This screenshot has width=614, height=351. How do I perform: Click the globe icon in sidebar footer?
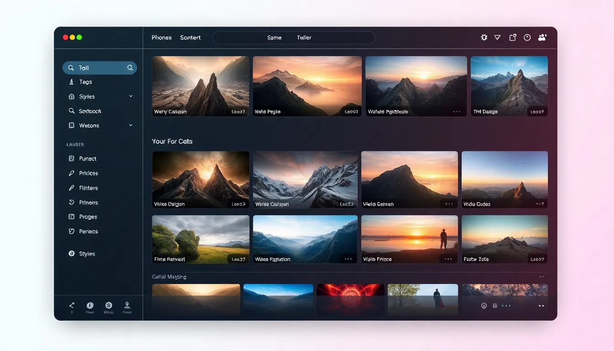(x=109, y=305)
